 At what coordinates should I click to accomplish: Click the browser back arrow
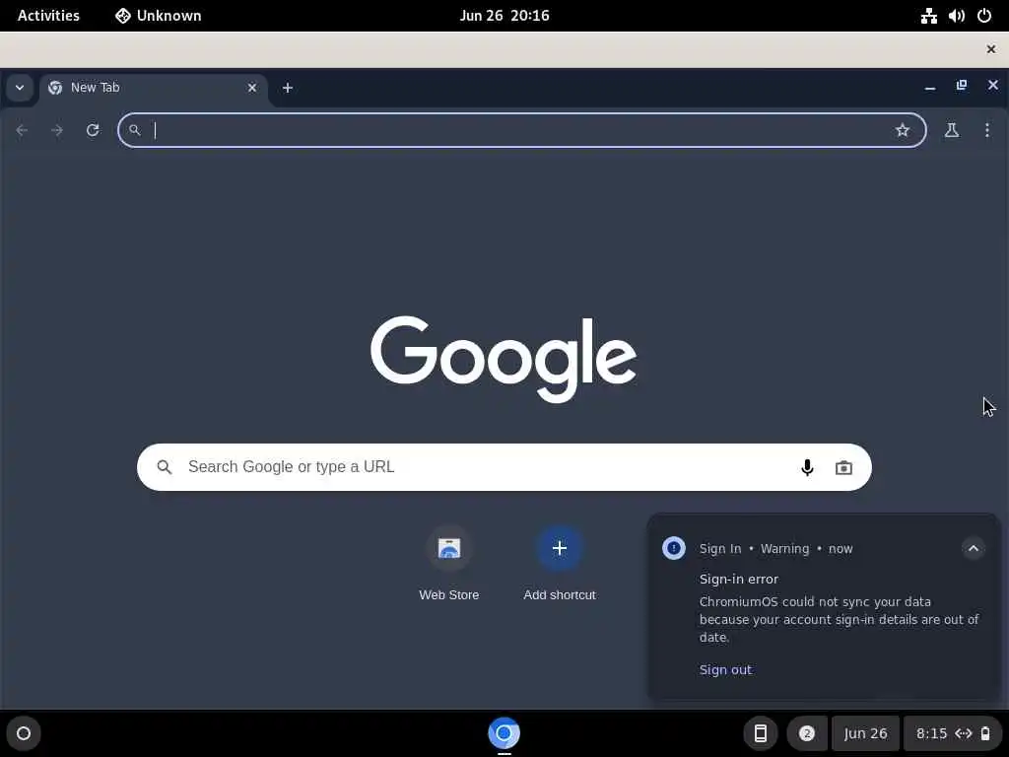tap(22, 131)
